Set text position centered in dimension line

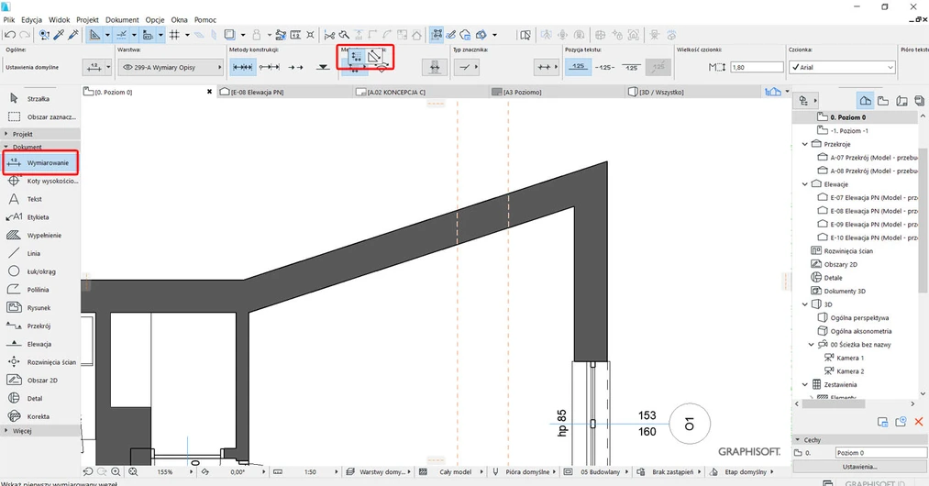pyautogui.click(x=605, y=67)
